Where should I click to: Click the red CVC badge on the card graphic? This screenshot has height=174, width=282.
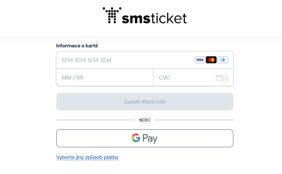click(x=225, y=79)
